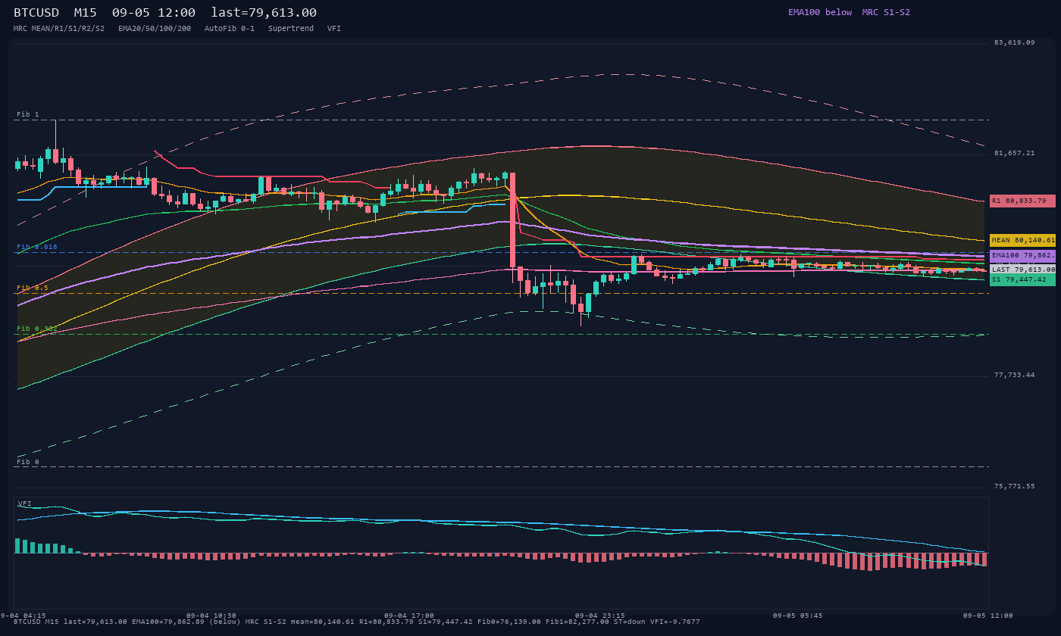This screenshot has height=636, width=1061.
Task: Click the Fib 0.618 level label
Action: [37, 247]
